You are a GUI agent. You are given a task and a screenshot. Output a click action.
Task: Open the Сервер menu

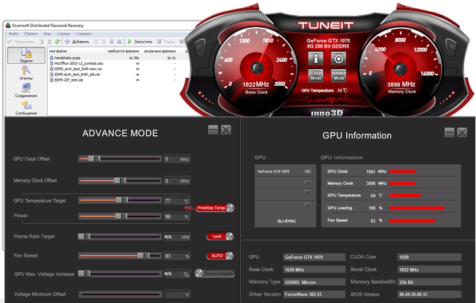[63, 34]
